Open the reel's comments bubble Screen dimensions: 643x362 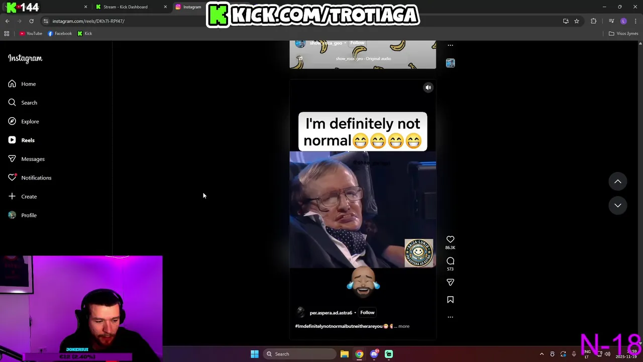click(x=450, y=261)
